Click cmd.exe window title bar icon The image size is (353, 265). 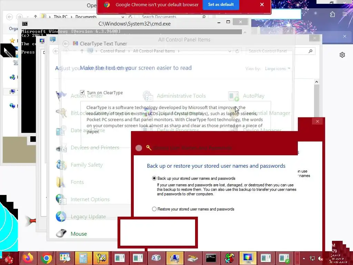24,24
